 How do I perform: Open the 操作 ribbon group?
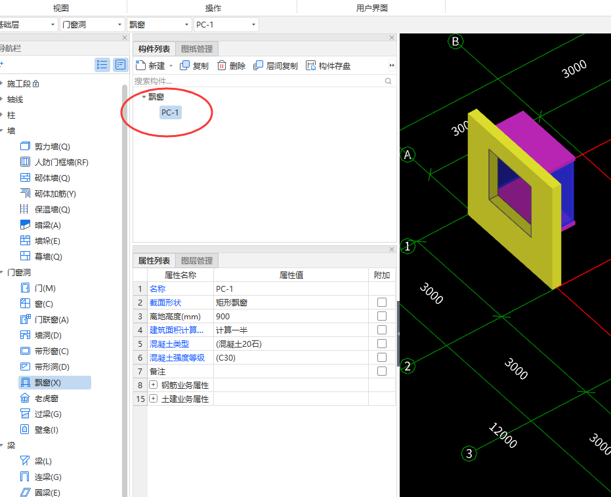(213, 8)
